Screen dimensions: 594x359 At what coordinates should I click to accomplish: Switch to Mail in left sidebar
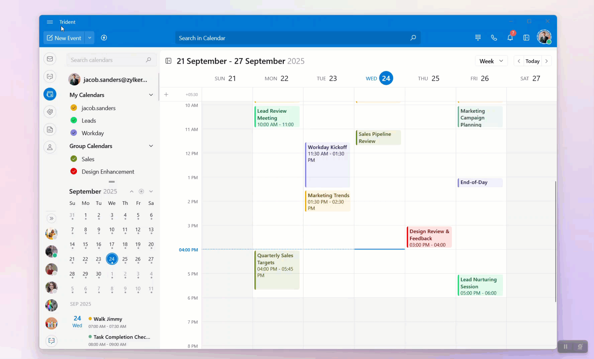point(50,59)
